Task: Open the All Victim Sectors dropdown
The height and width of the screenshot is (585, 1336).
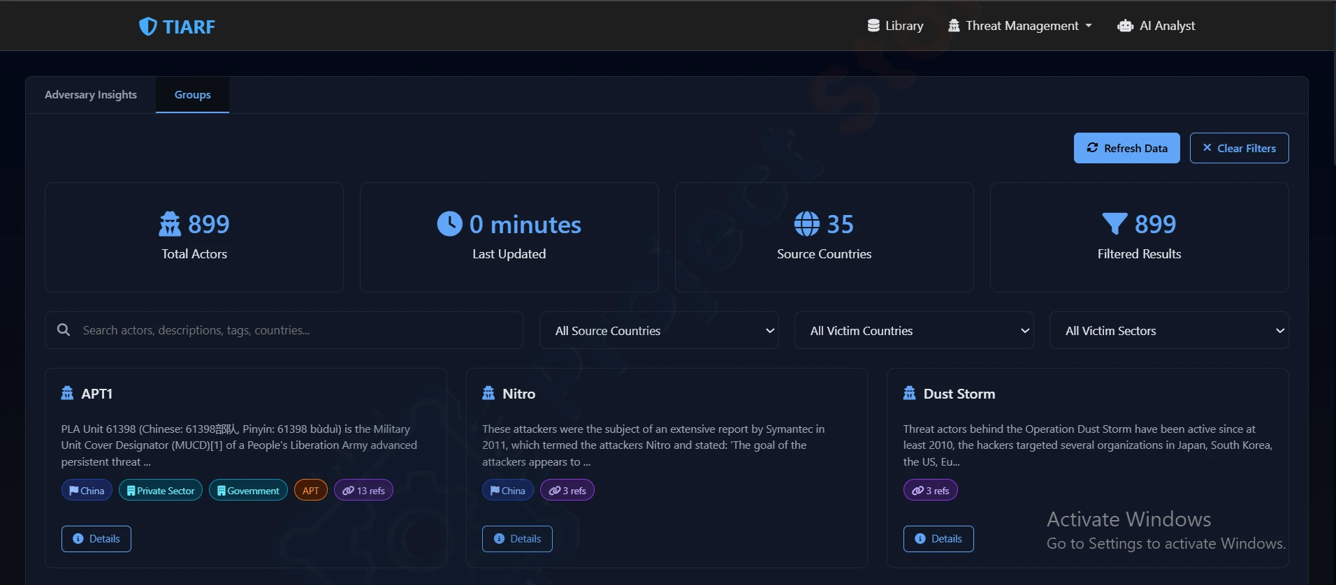Action: 1169,330
